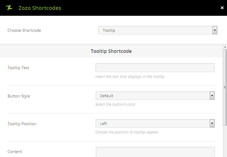
Task: Click the Zozo logo icon
Action: (9, 8)
